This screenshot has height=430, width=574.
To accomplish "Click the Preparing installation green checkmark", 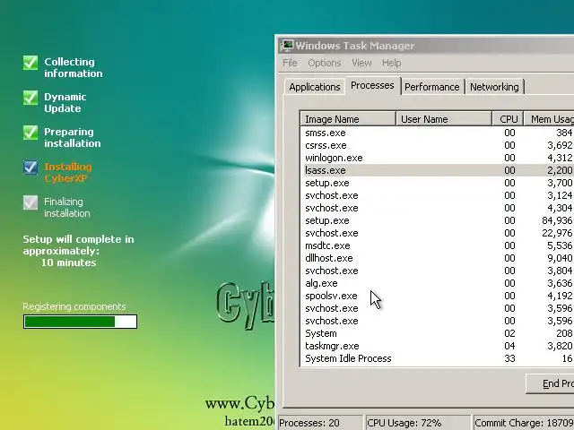I will pos(30,133).
